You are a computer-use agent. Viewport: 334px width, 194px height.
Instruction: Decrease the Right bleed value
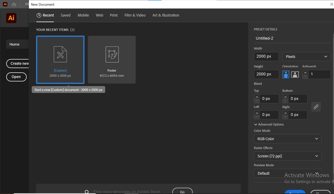(x=285, y=117)
